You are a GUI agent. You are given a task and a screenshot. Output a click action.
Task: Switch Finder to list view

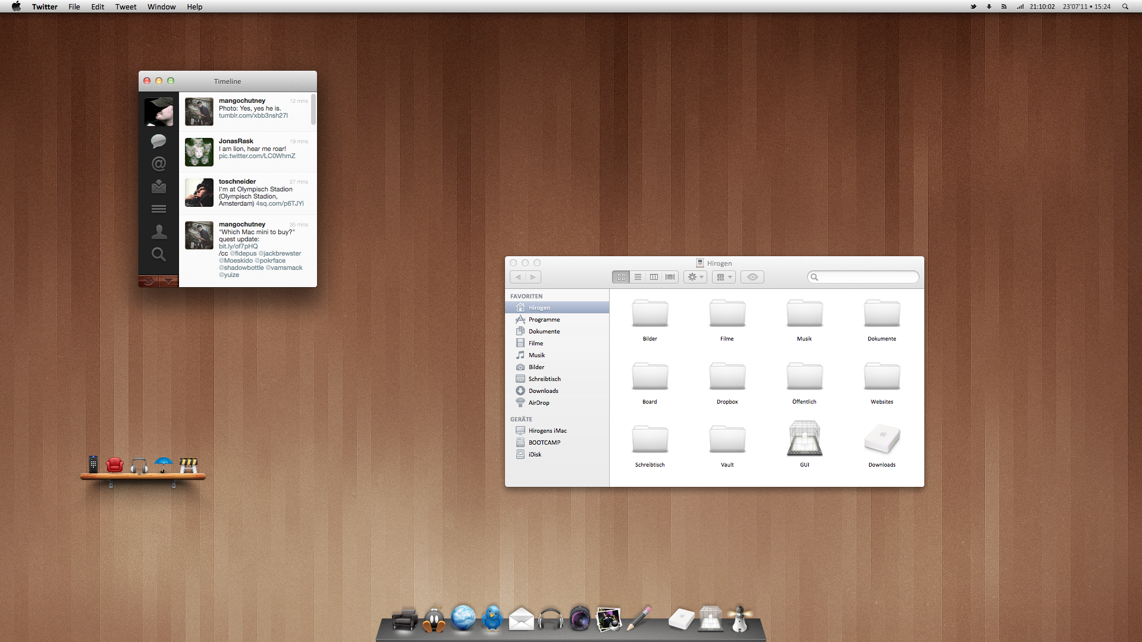[638, 277]
